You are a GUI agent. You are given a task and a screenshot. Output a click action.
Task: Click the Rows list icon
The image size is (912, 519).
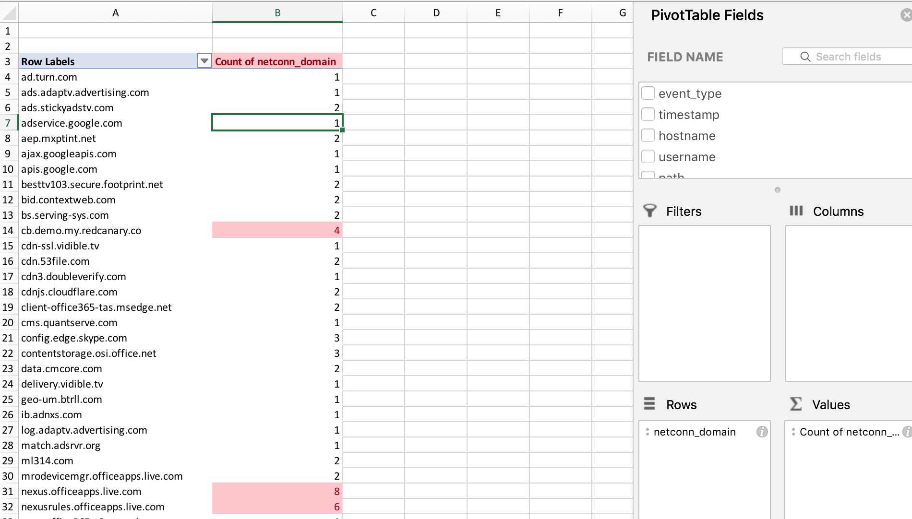coord(649,404)
